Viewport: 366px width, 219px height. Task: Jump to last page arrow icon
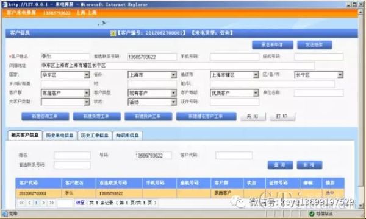point(52,203)
